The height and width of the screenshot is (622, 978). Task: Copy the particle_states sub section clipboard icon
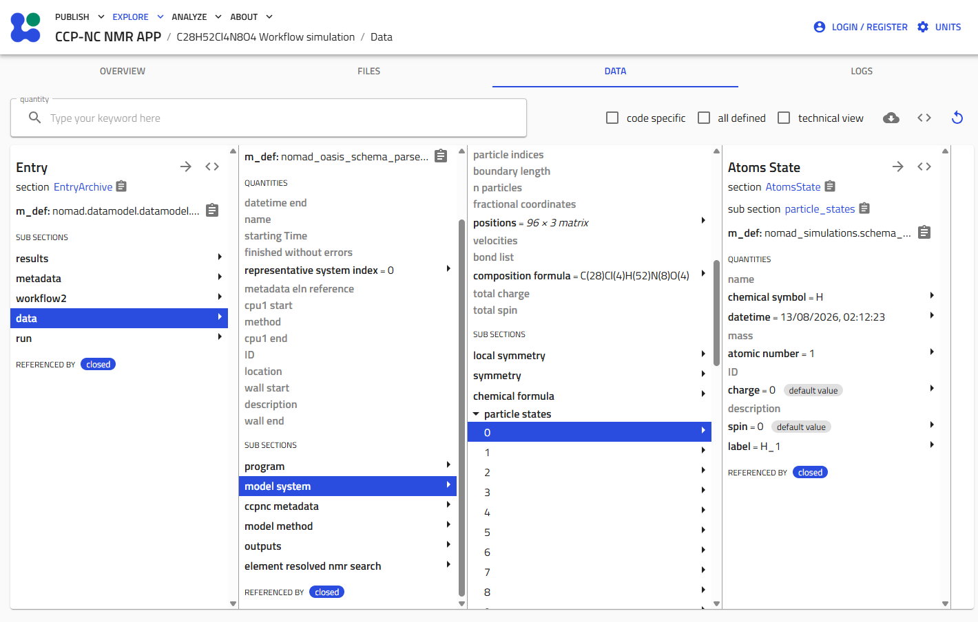(x=864, y=208)
